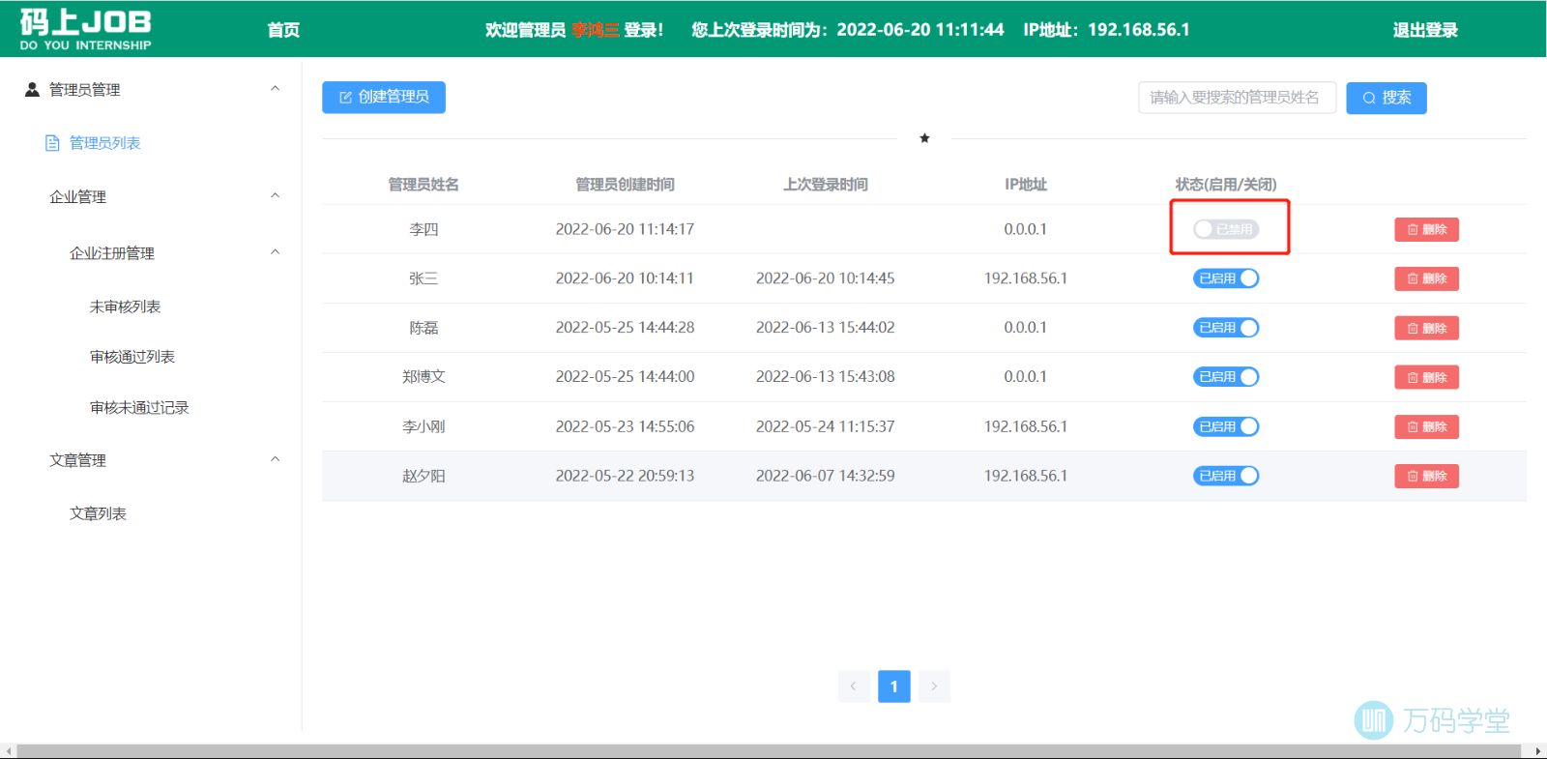Open 审核未通过记录 in the sidebar

[x=139, y=408]
